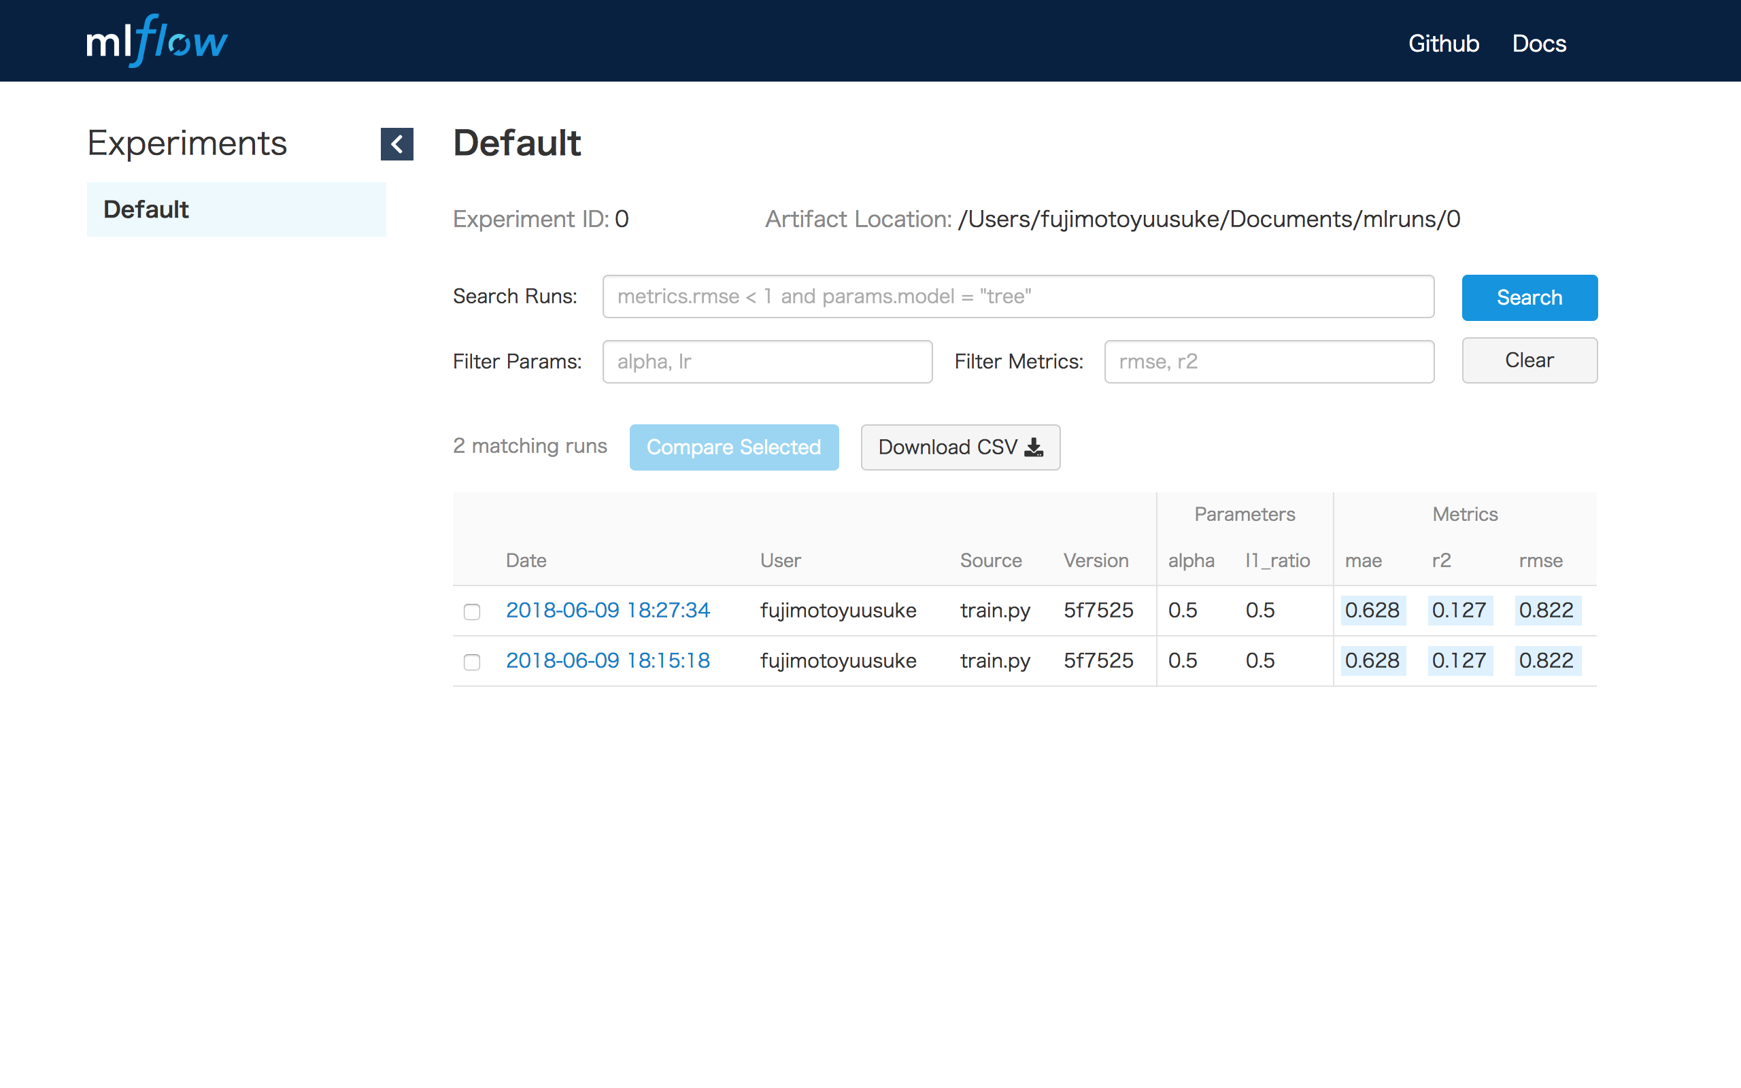The image size is (1741, 1088).
Task: Click Compare Selected
Action: click(734, 447)
